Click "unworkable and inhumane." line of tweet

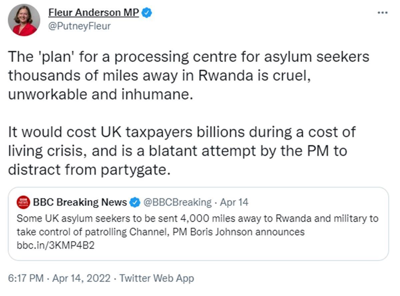[x=100, y=95]
